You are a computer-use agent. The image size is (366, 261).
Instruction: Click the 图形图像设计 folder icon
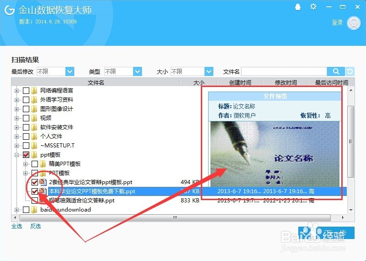click(x=34, y=109)
